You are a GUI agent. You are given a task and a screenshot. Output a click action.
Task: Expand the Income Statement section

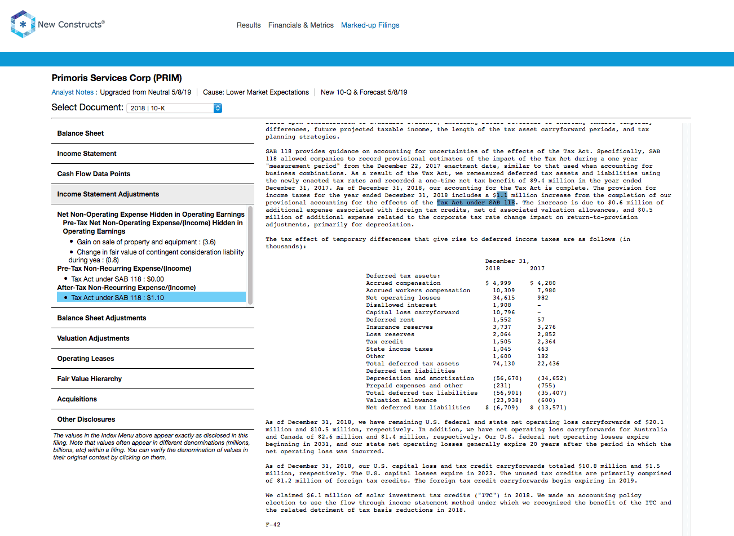(x=153, y=154)
